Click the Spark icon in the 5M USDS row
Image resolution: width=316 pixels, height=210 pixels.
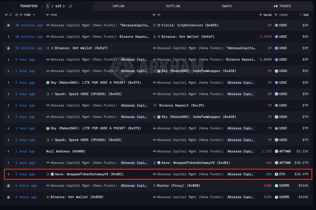52,94
